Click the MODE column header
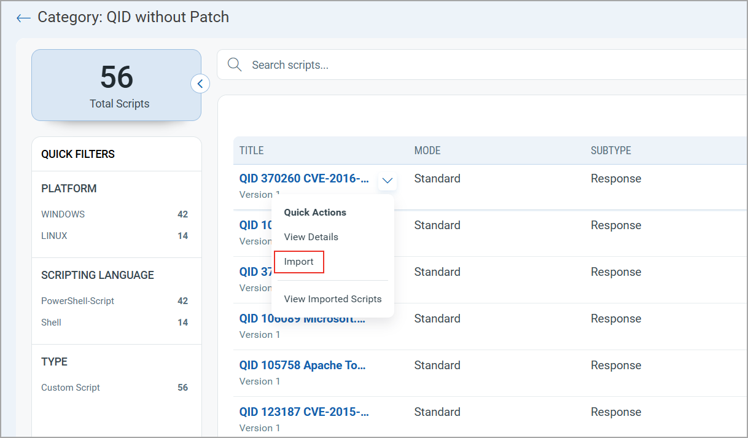 tap(427, 150)
